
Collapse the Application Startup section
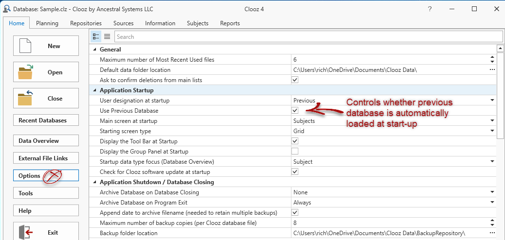[94, 90]
